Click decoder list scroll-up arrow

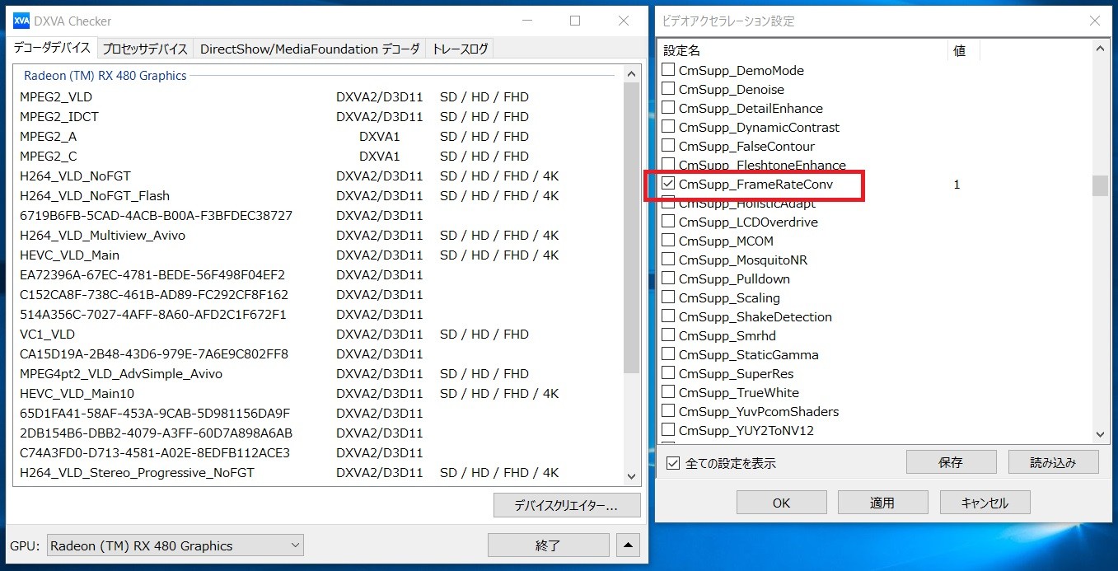[632, 74]
